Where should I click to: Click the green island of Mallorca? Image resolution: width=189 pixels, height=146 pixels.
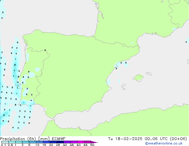[x=138, y=78]
